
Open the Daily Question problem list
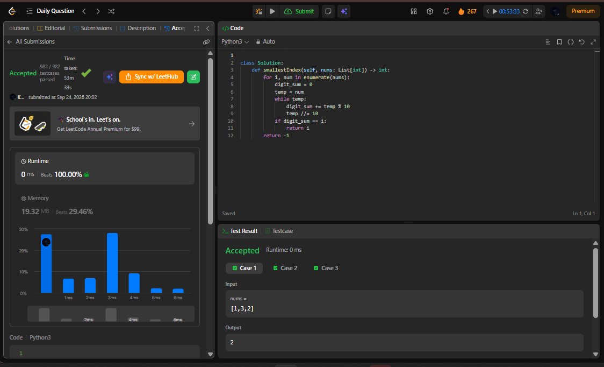[x=51, y=11]
